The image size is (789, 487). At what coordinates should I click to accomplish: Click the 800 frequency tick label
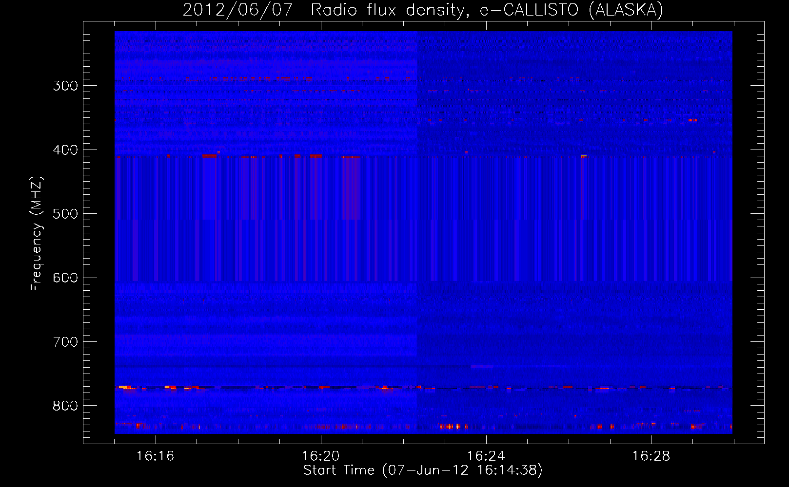[65, 406]
